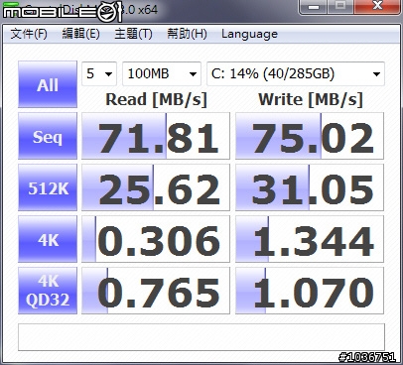Screen dimensions: 403x365
Task: Click the Seq read result 71.81
Action: pyautogui.click(x=156, y=136)
